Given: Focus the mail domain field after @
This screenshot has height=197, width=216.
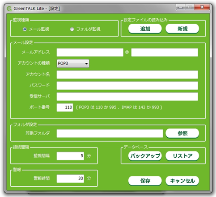Looking at the screenshot, I should coord(165,52).
